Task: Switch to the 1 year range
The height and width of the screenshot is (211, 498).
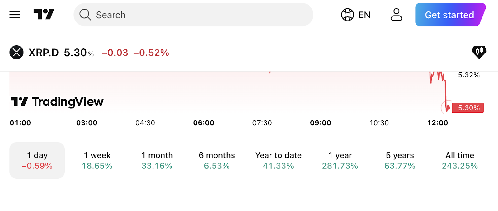Action: point(340,160)
